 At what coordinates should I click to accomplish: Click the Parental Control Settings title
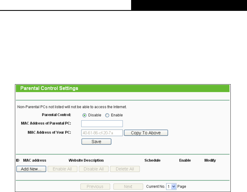click(x=49, y=88)
